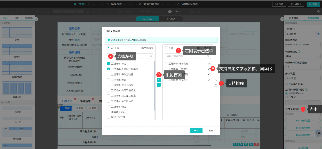Click the 预览 button
Viewport: 322px width, 149px height.
279,4
